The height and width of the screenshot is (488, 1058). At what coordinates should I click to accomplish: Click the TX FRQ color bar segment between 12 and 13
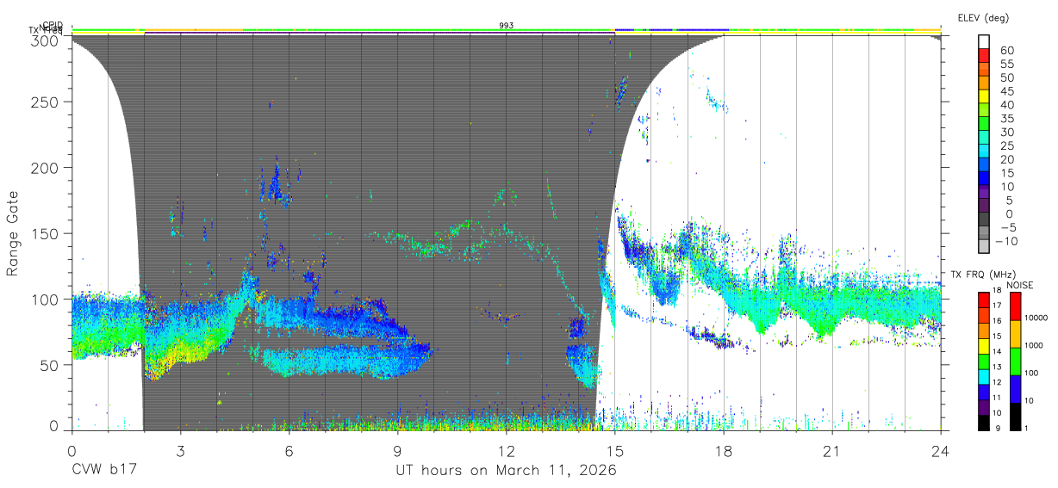click(x=984, y=376)
